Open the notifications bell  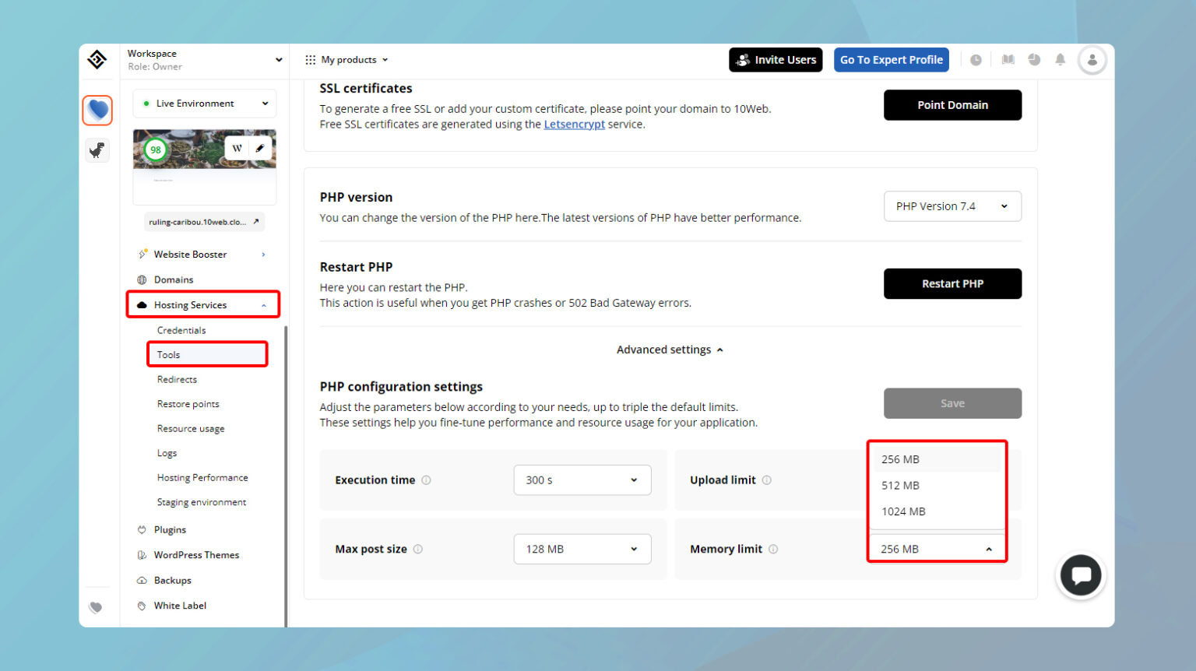pyautogui.click(x=1060, y=60)
